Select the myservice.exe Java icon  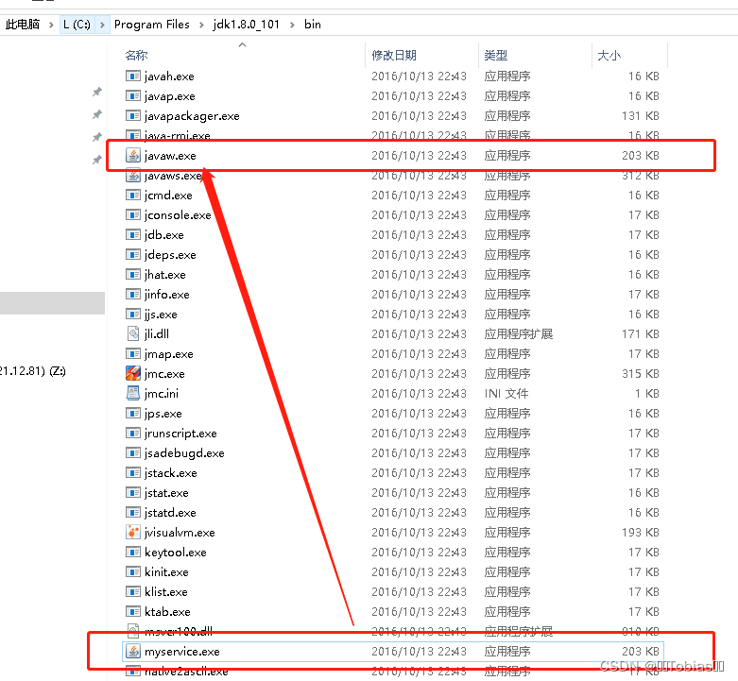(x=133, y=651)
